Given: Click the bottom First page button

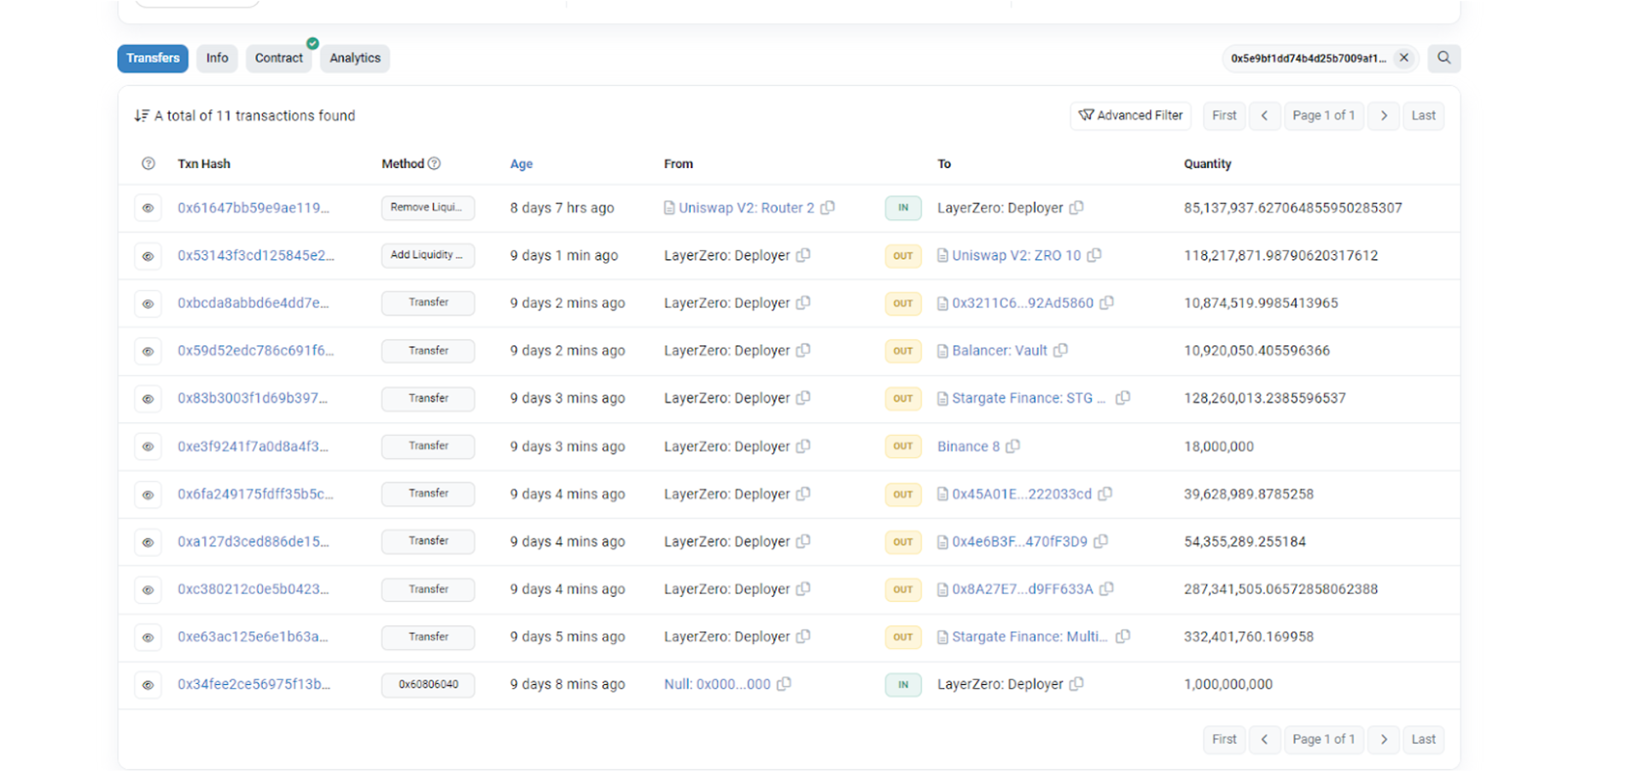Looking at the screenshot, I should pyautogui.click(x=1224, y=739).
